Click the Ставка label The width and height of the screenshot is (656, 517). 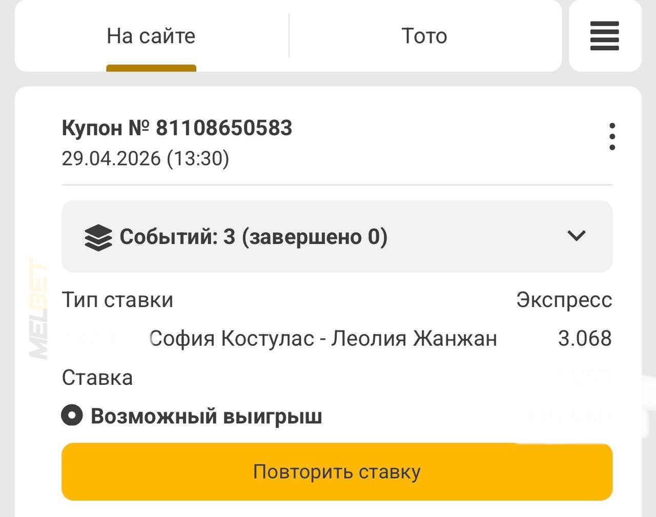pos(97,378)
